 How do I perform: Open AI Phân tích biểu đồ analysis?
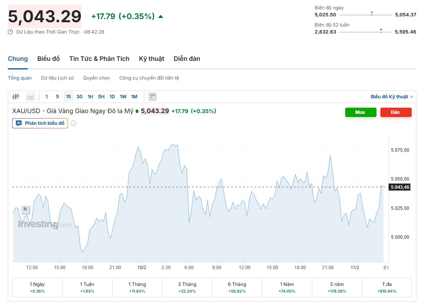(x=40, y=123)
